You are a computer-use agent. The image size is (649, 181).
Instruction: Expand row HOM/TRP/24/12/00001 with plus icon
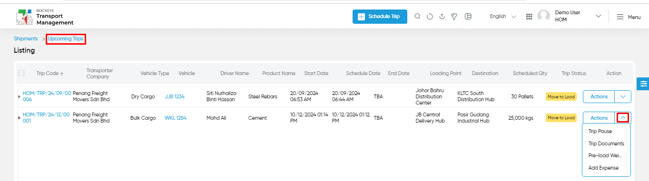coord(19,118)
